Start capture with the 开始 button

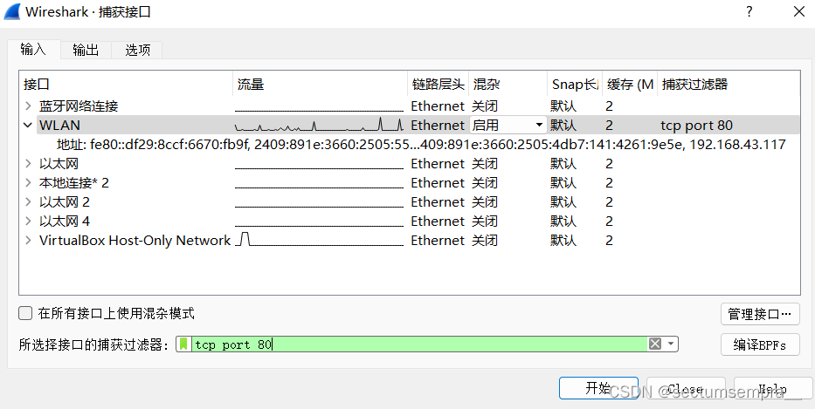[598, 388]
